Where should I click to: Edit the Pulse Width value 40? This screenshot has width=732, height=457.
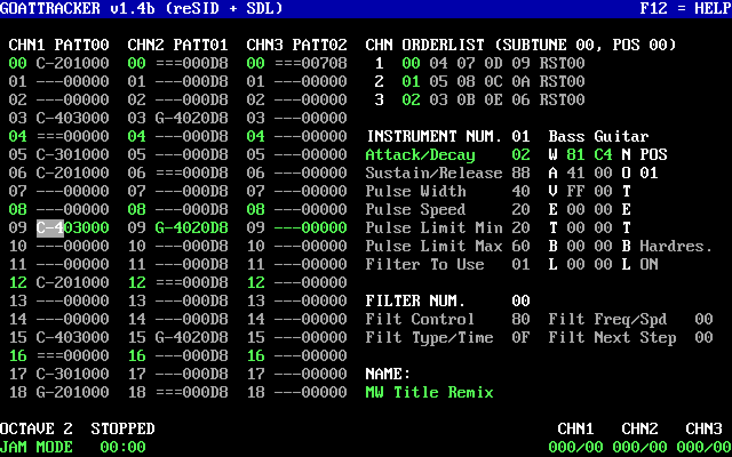click(x=521, y=191)
